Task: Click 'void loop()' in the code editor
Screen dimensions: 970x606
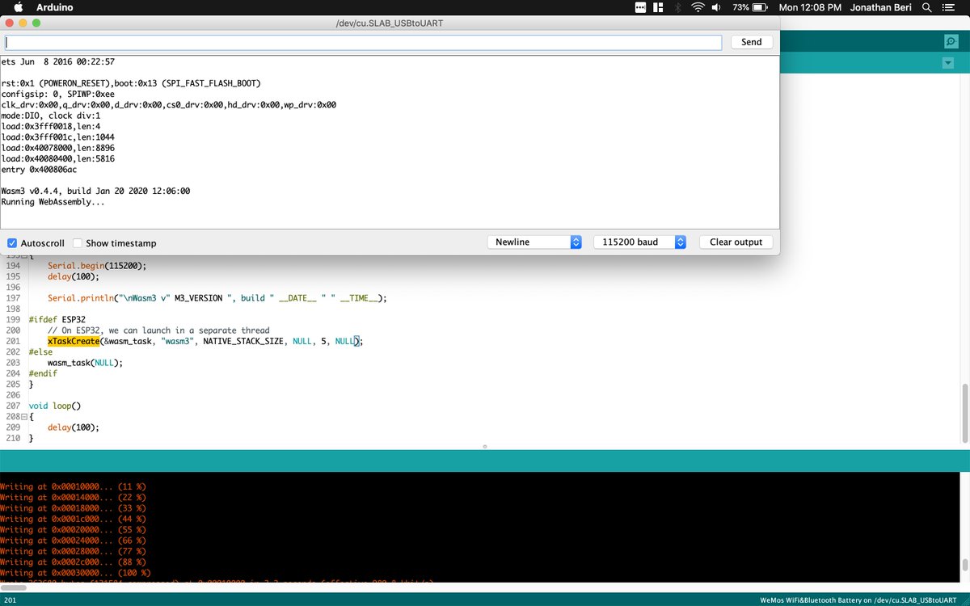Action: click(55, 406)
